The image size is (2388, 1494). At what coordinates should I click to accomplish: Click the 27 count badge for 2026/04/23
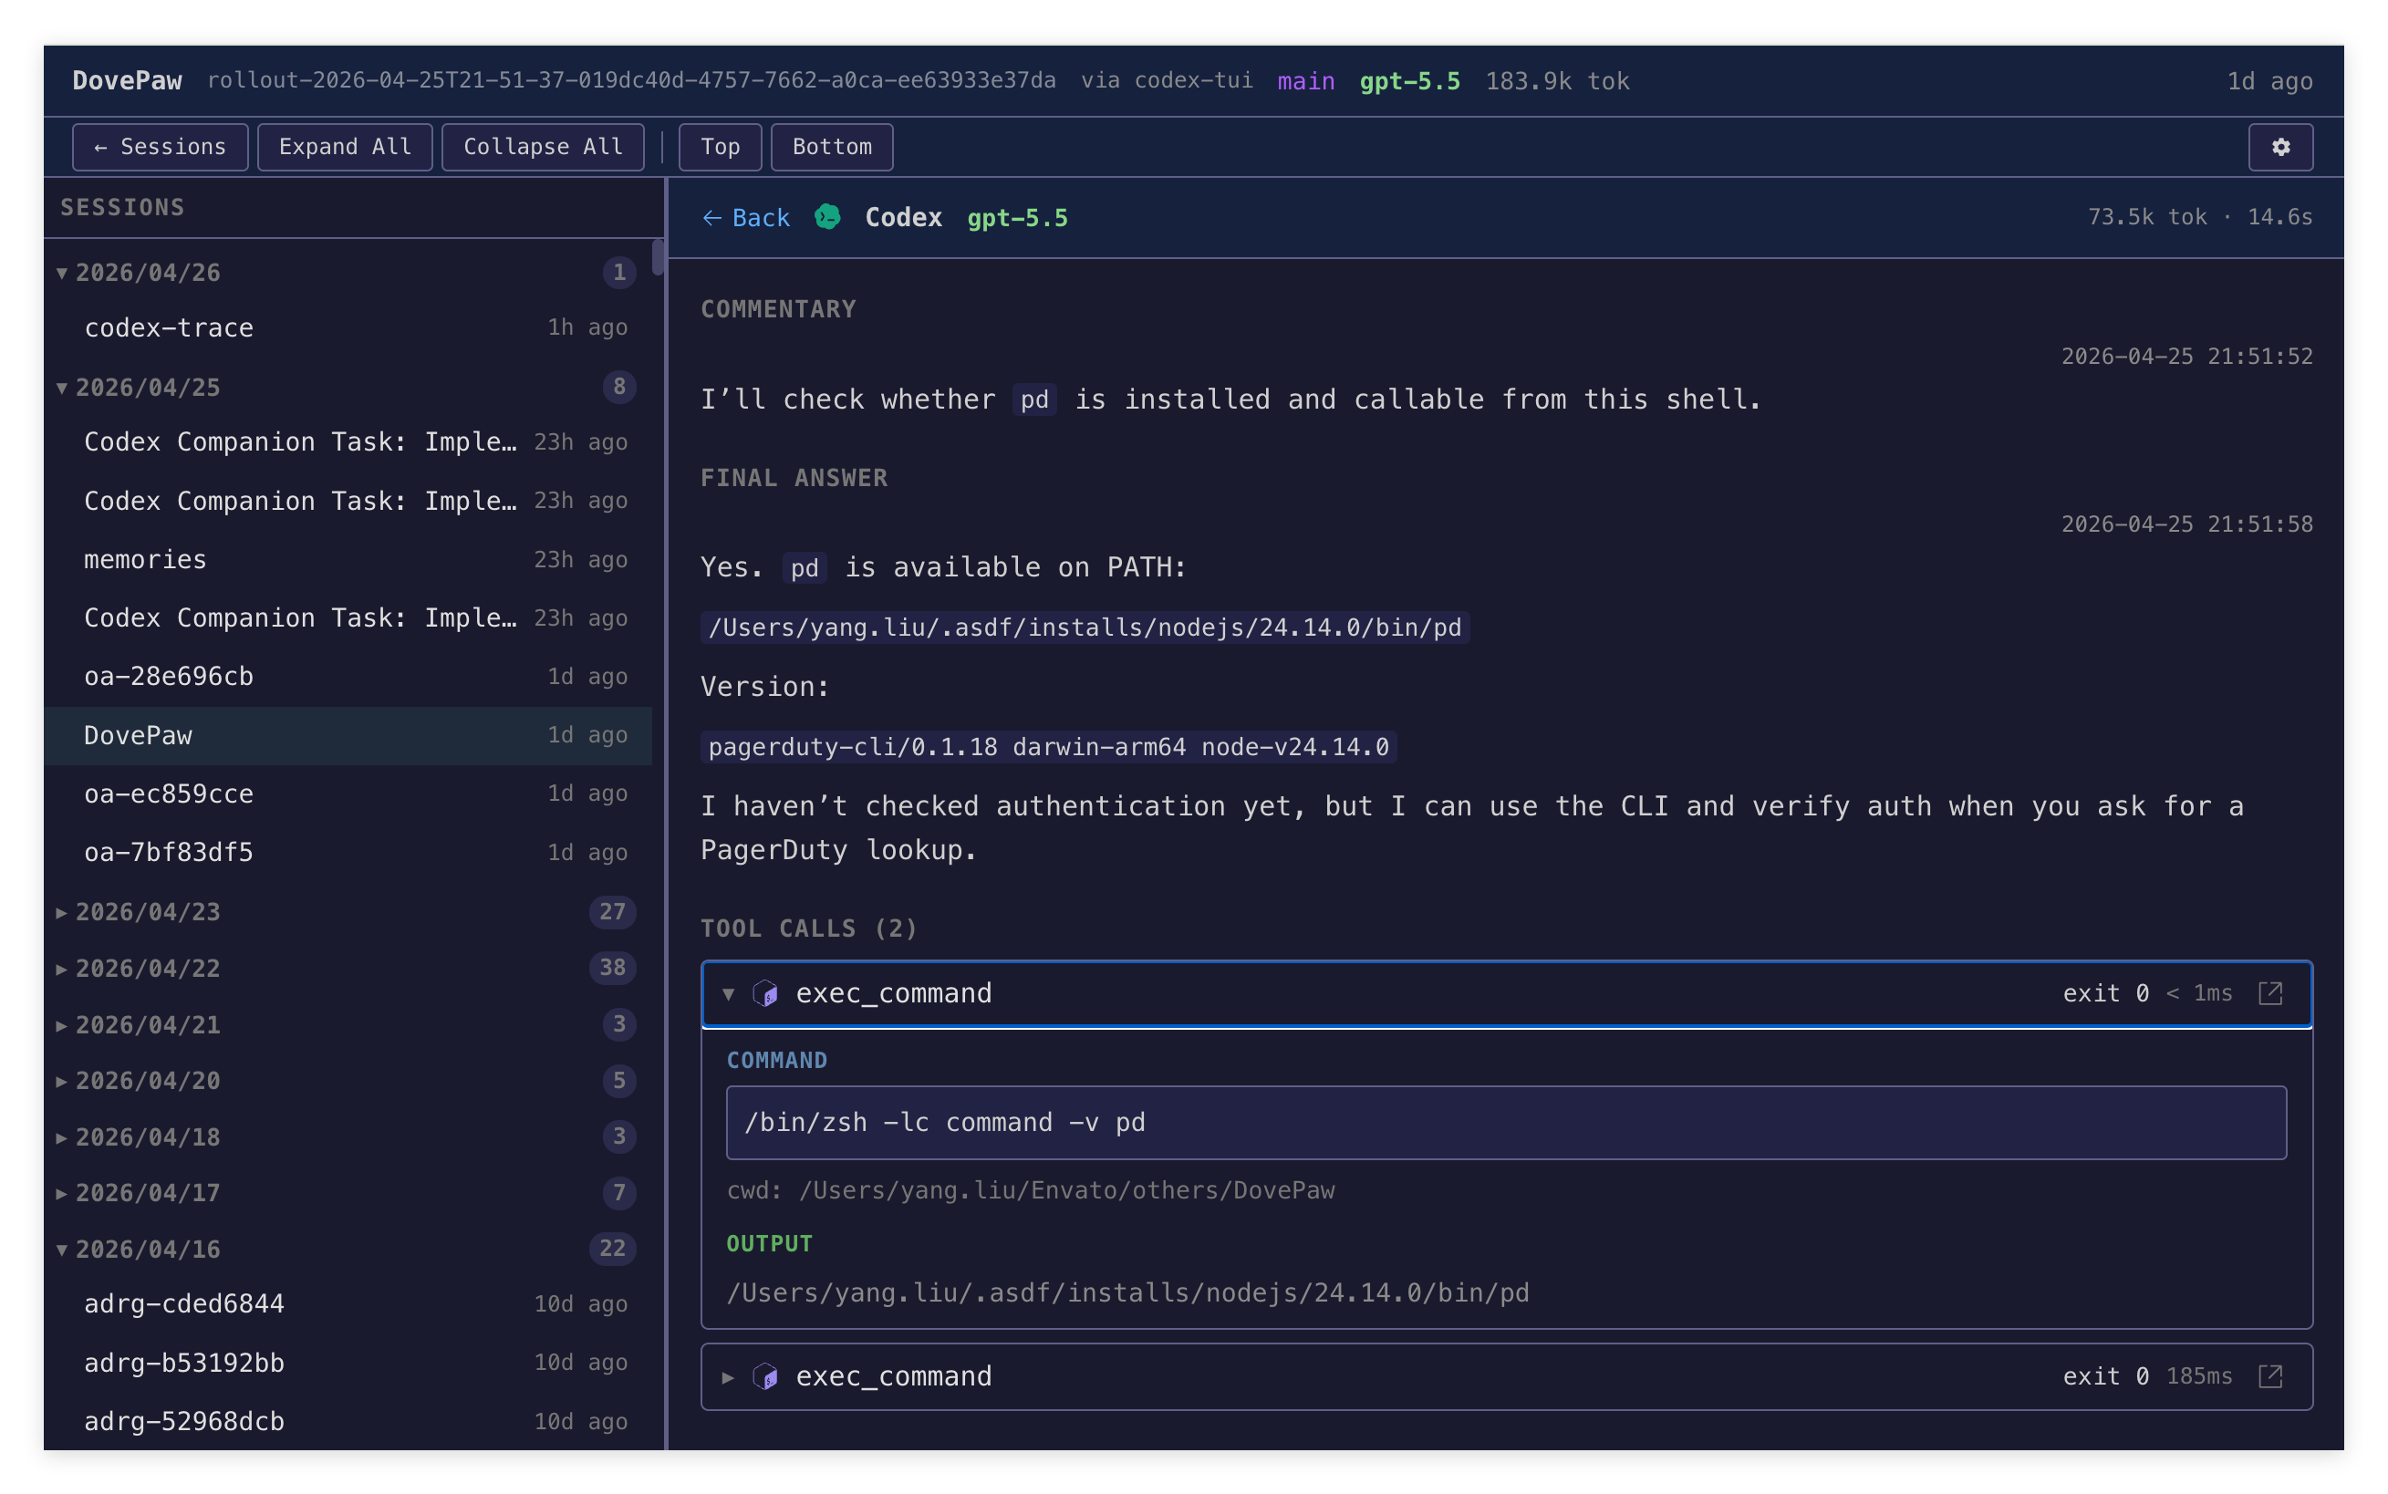pyautogui.click(x=611, y=911)
